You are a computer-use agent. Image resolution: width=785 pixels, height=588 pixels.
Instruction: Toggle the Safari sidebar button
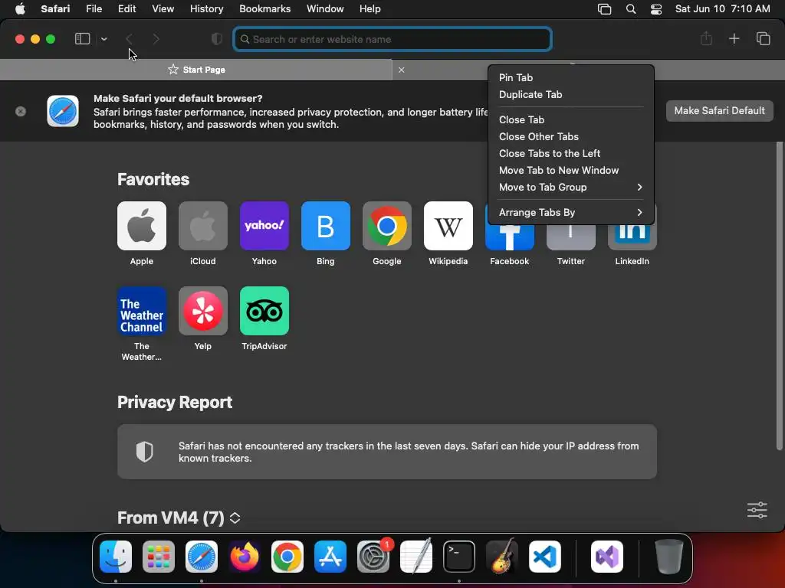[x=82, y=39]
